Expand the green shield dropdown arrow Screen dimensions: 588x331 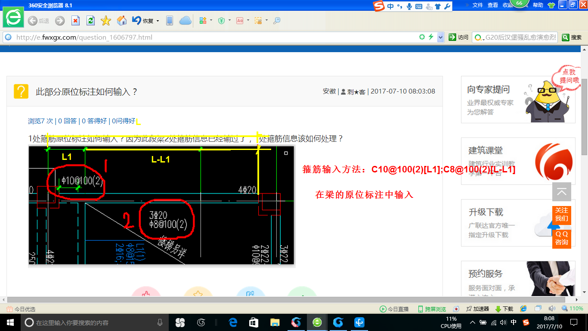230,20
